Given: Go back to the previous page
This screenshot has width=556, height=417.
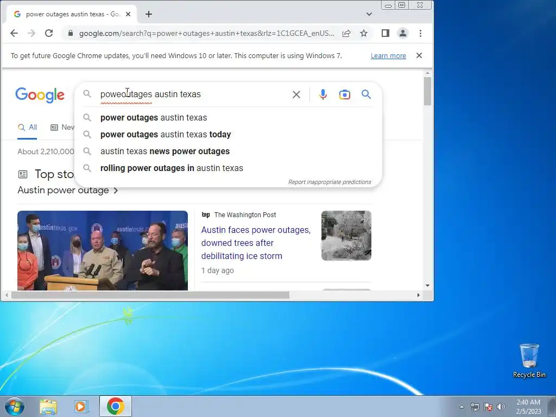Looking at the screenshot, I should tap(14, 33).
